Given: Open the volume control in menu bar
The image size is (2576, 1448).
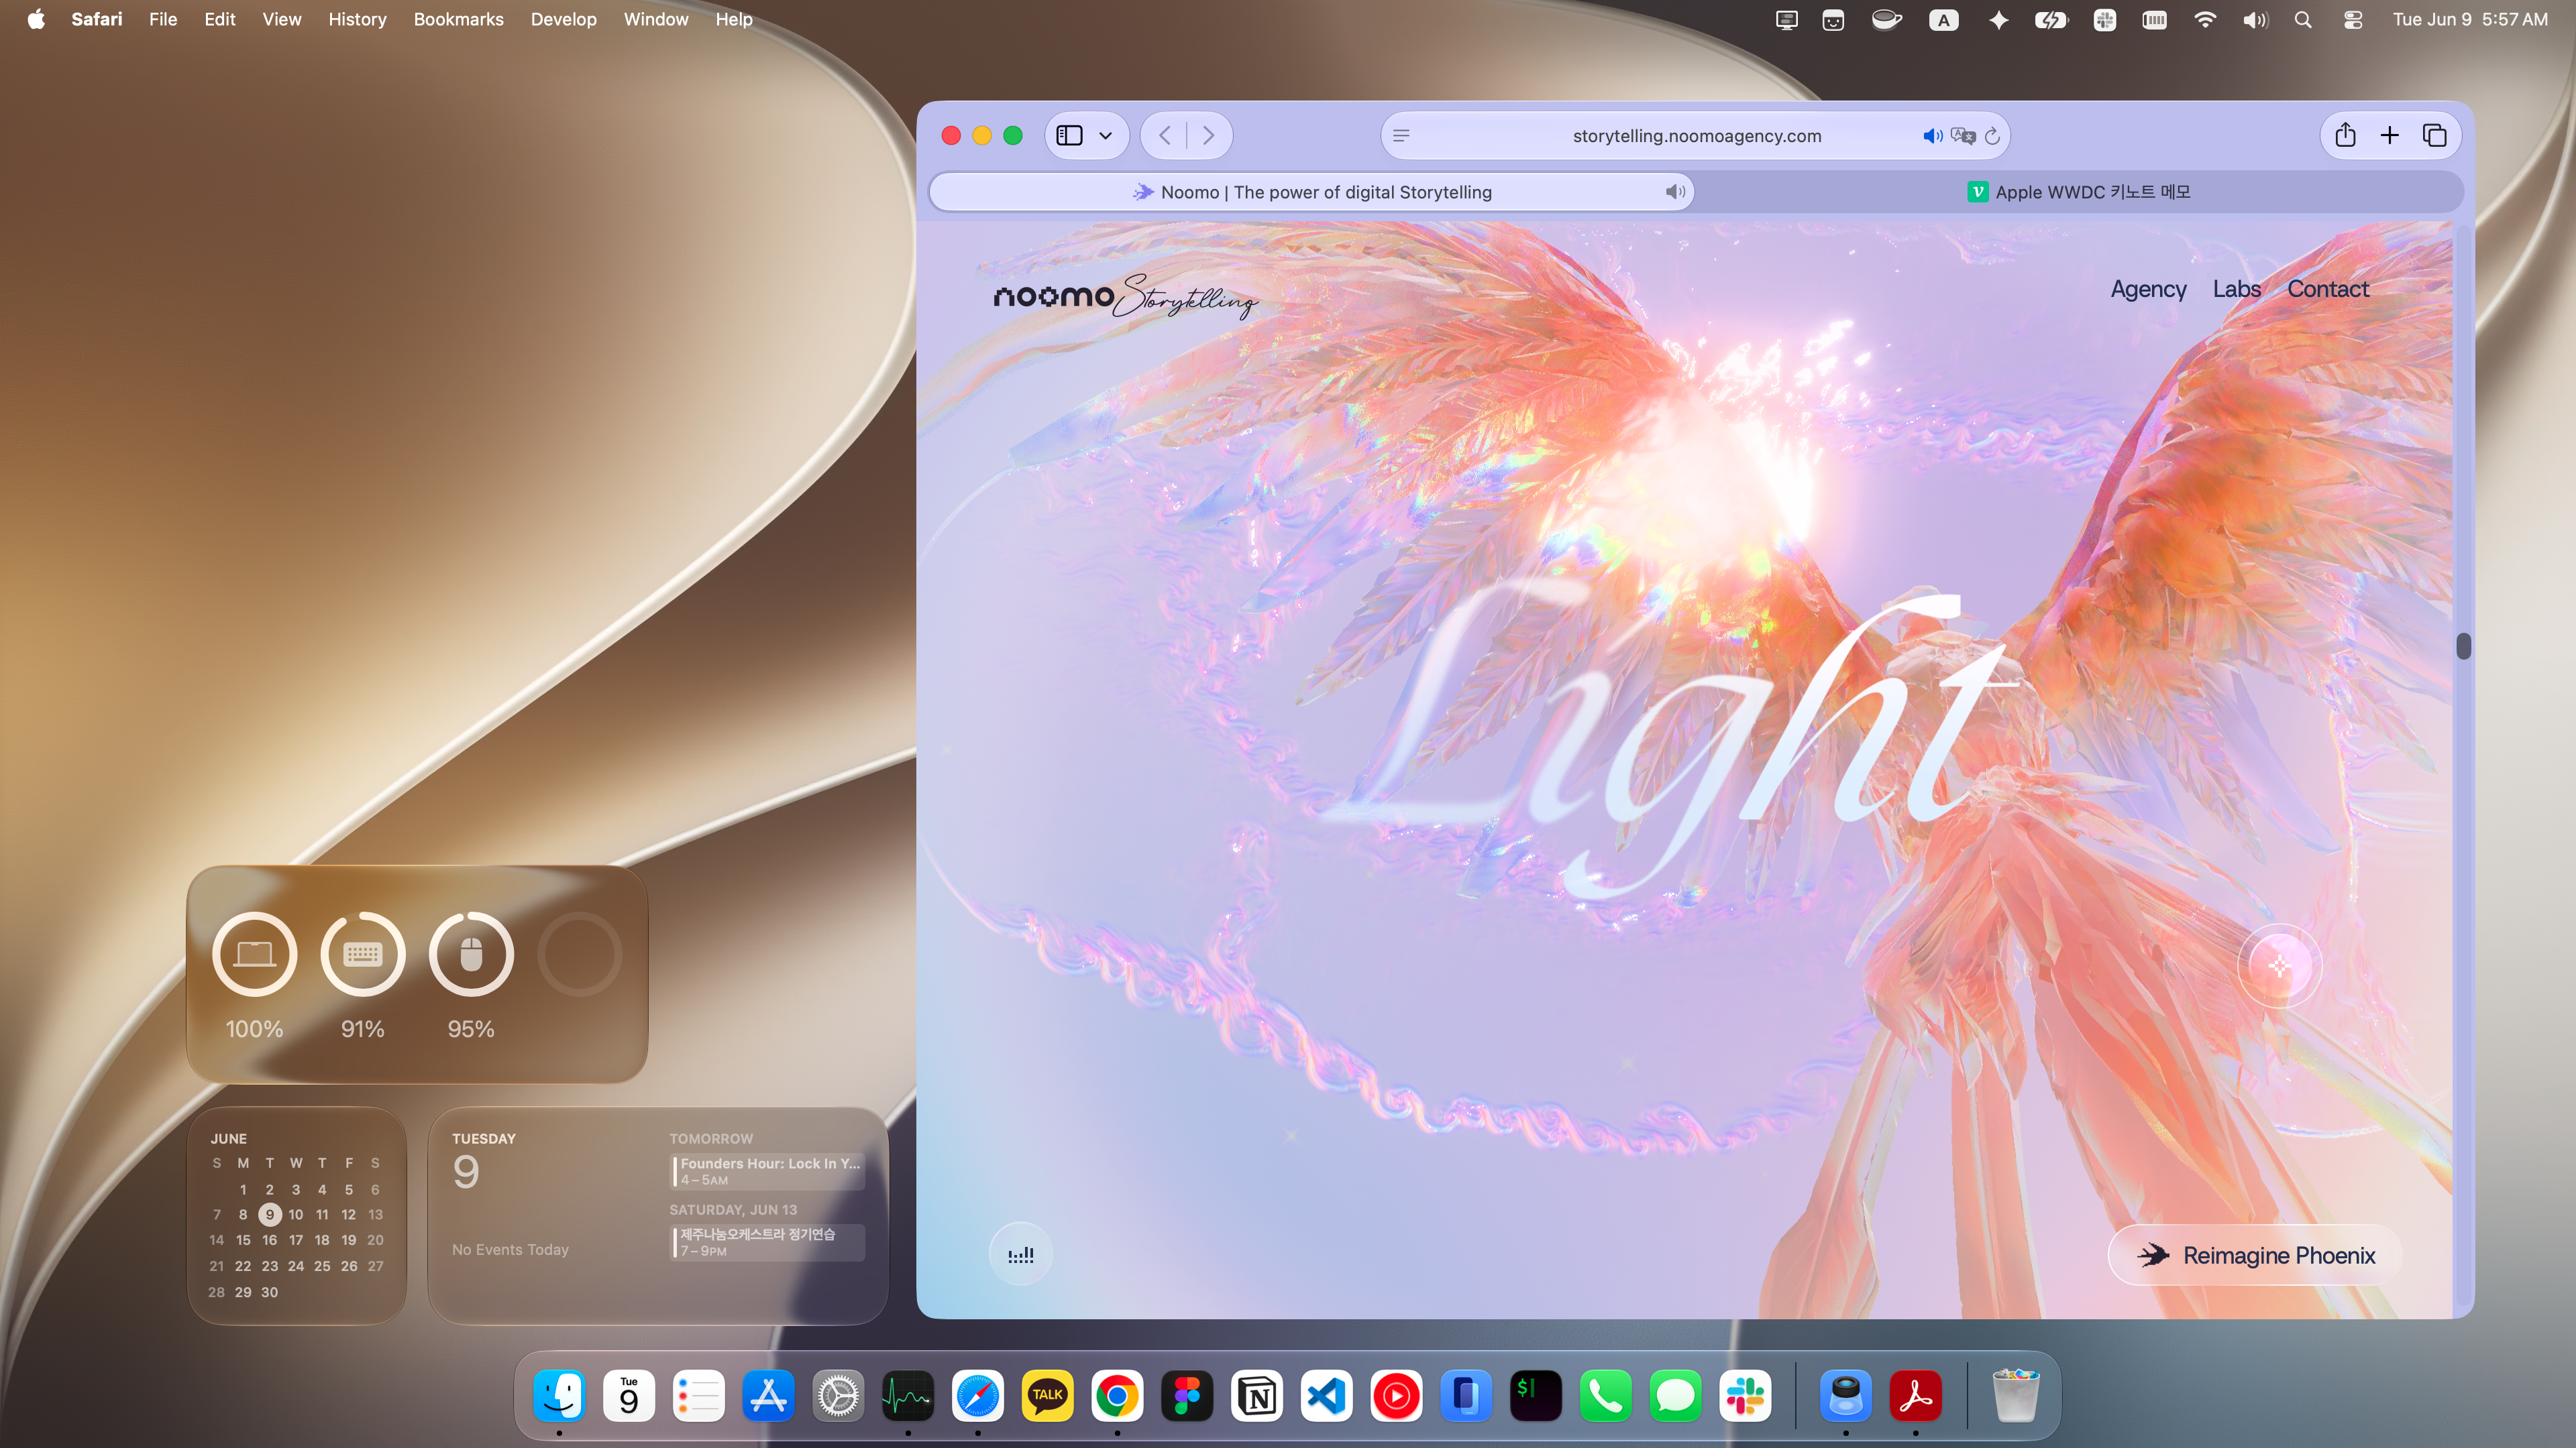Looking at the screenshot, I should tap(2255, 20).
